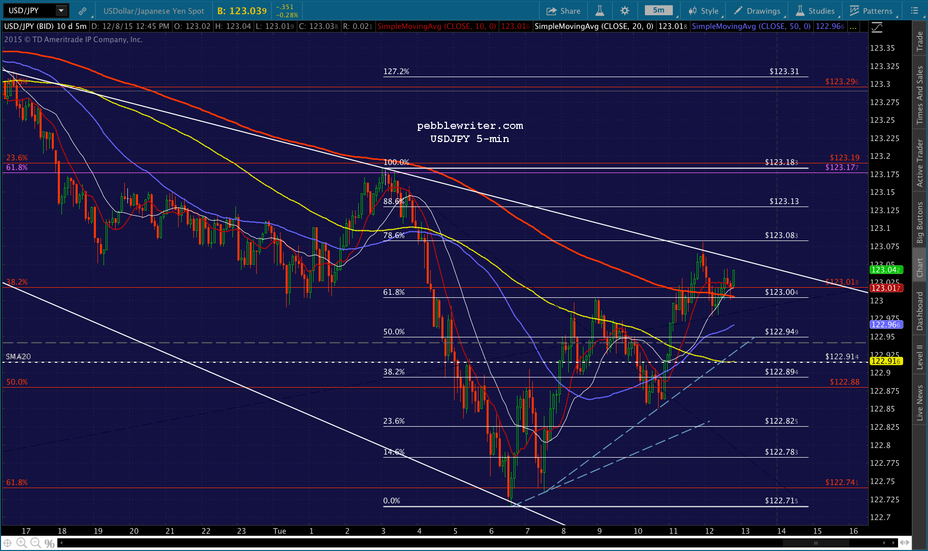
Task: Click the USD/JPY symbol input field
Action: click(29, 10)
